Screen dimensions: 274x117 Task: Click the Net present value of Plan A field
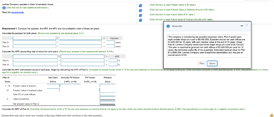(108, 103)
